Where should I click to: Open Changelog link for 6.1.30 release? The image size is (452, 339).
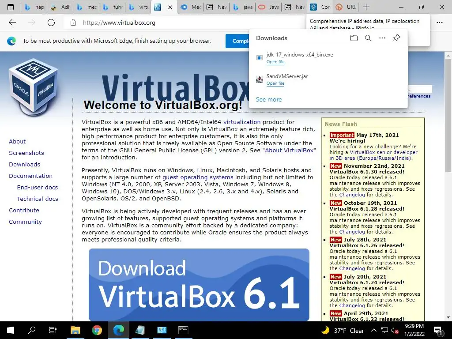pos(352,195)
